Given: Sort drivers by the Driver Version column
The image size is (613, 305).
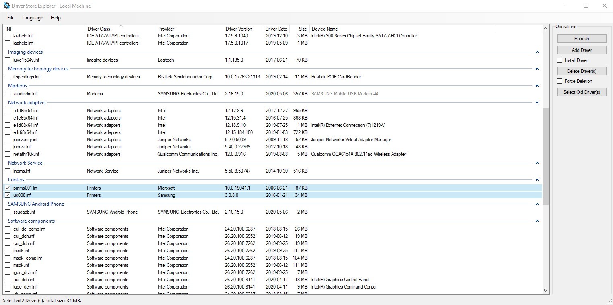Looking at the screenshot, I should pyautogui.click(x=238, y=29).
